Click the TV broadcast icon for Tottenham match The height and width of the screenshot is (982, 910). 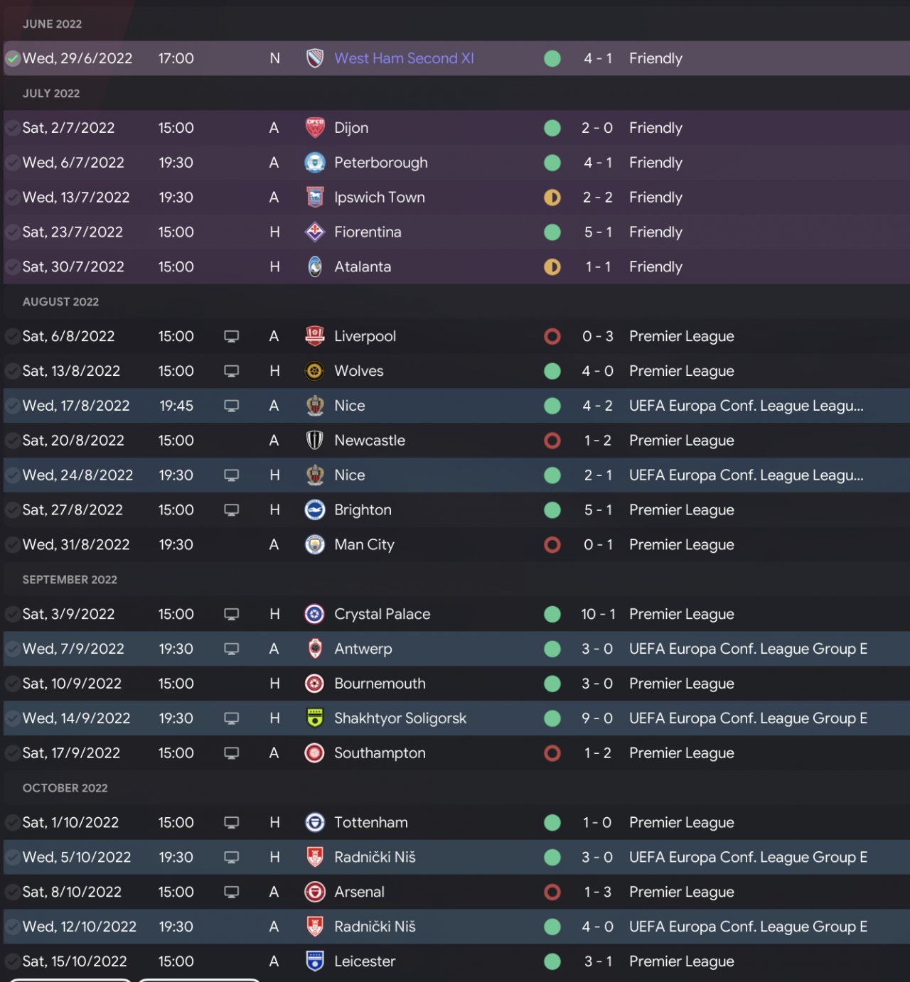231,822
